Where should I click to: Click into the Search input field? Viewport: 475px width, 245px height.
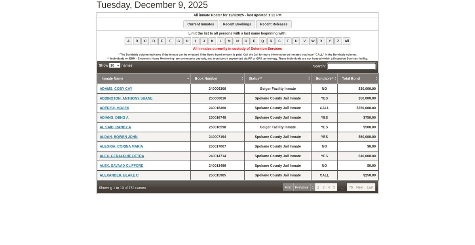(x=351, y=66)
